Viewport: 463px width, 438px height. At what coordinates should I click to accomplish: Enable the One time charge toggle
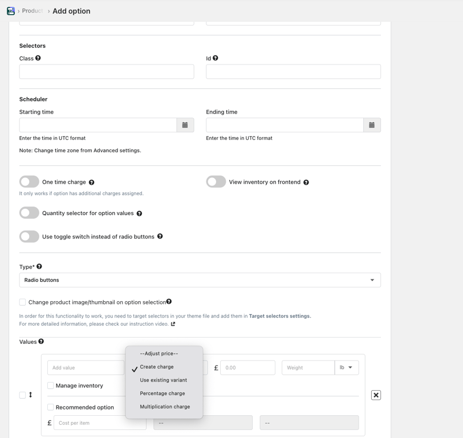pos(29,182)
